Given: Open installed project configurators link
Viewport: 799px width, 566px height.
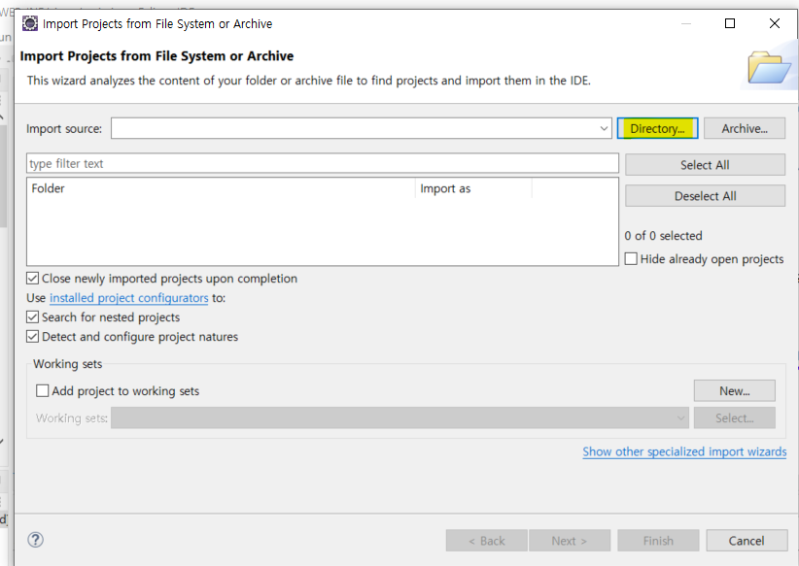Looking at the screenshot, I should [128, 298].
